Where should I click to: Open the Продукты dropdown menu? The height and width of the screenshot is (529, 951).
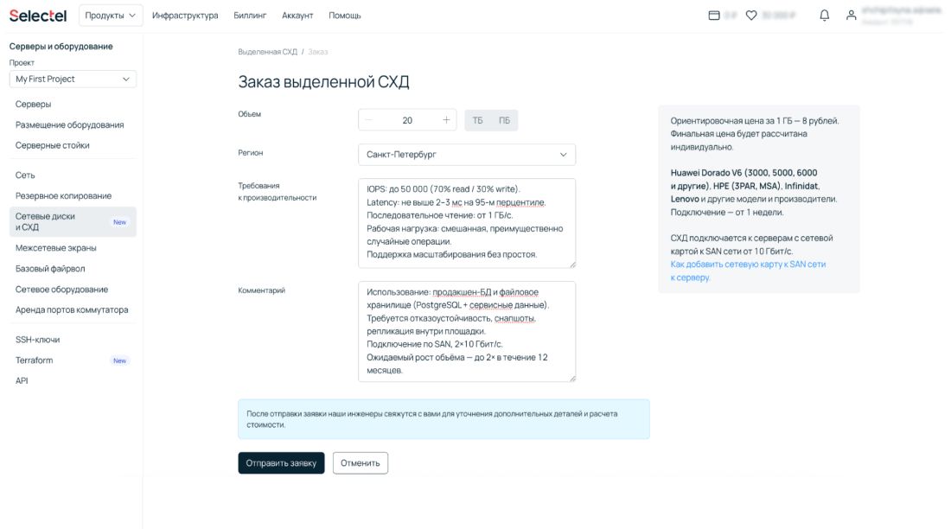coord(110,15)
